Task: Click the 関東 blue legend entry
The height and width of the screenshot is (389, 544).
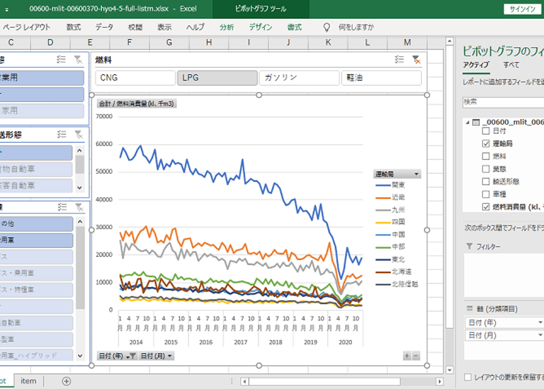Action: click(x=390, y=185)
